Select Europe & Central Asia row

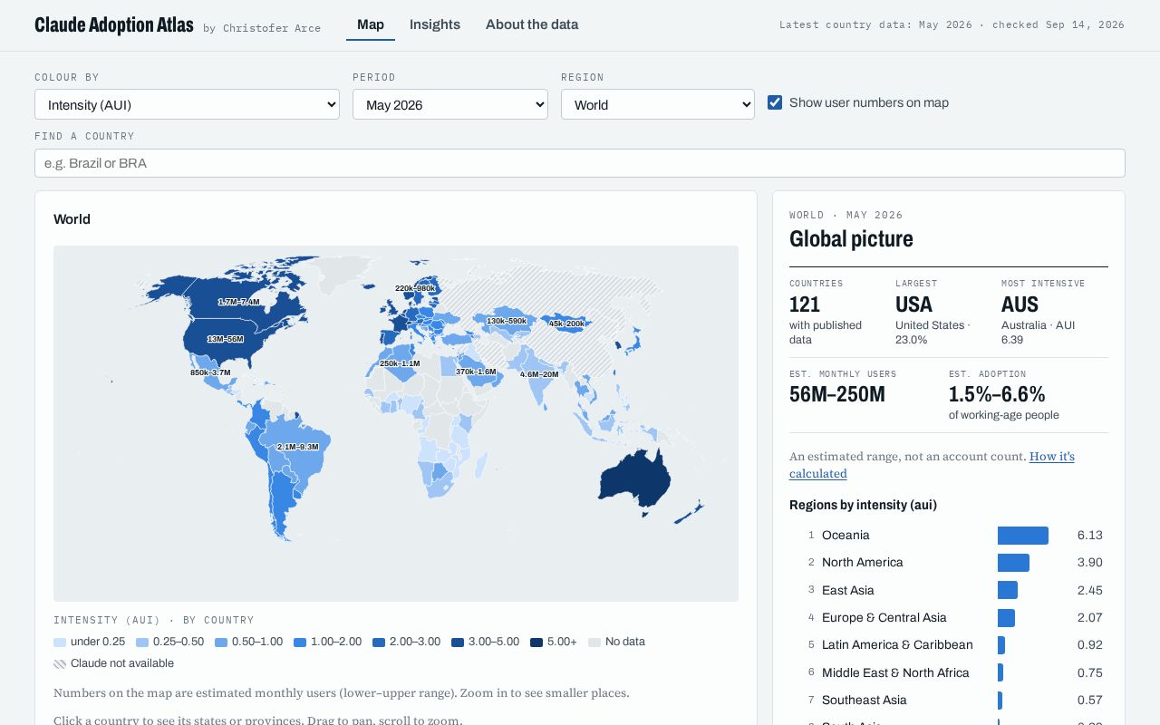click(x=949, y=618)
